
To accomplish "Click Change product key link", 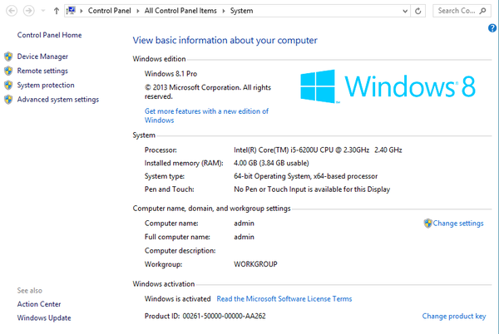I will tap(454, 317).
